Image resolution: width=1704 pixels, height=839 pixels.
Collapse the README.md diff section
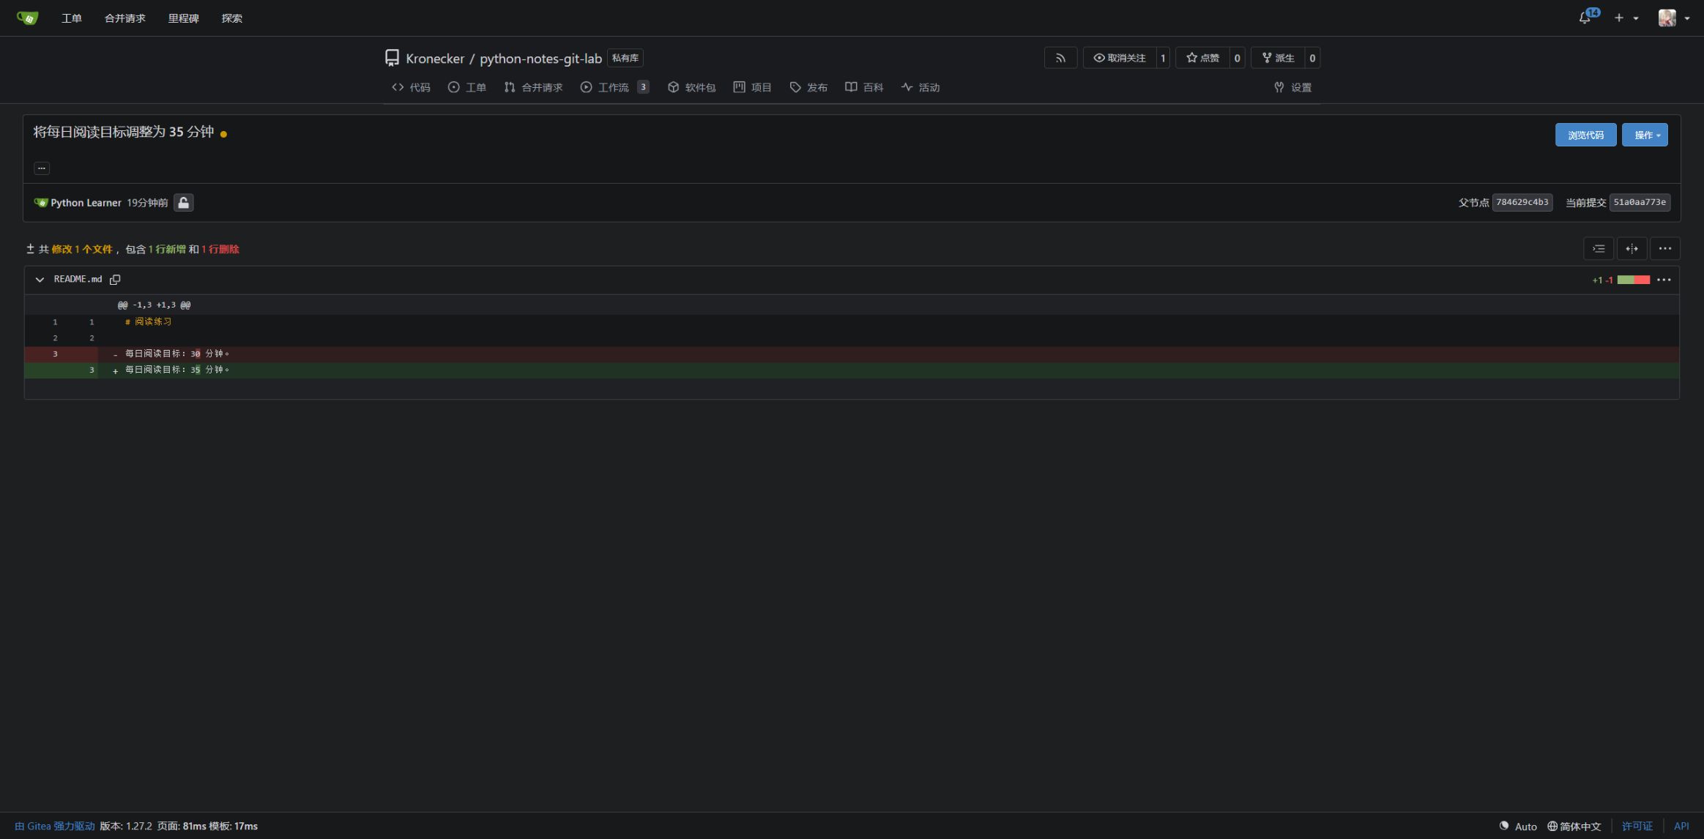point(40,280)
